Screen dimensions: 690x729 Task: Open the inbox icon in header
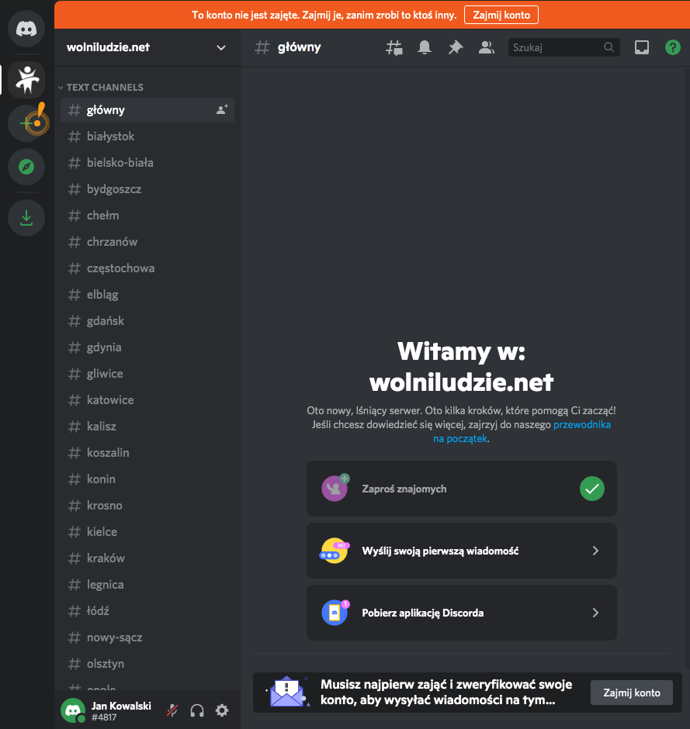pos(642,47)
